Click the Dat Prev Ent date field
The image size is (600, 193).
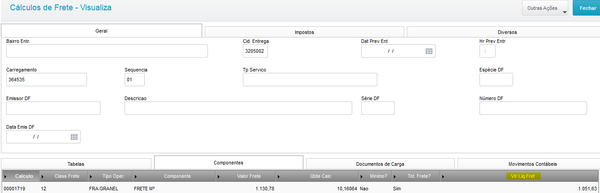398,51
